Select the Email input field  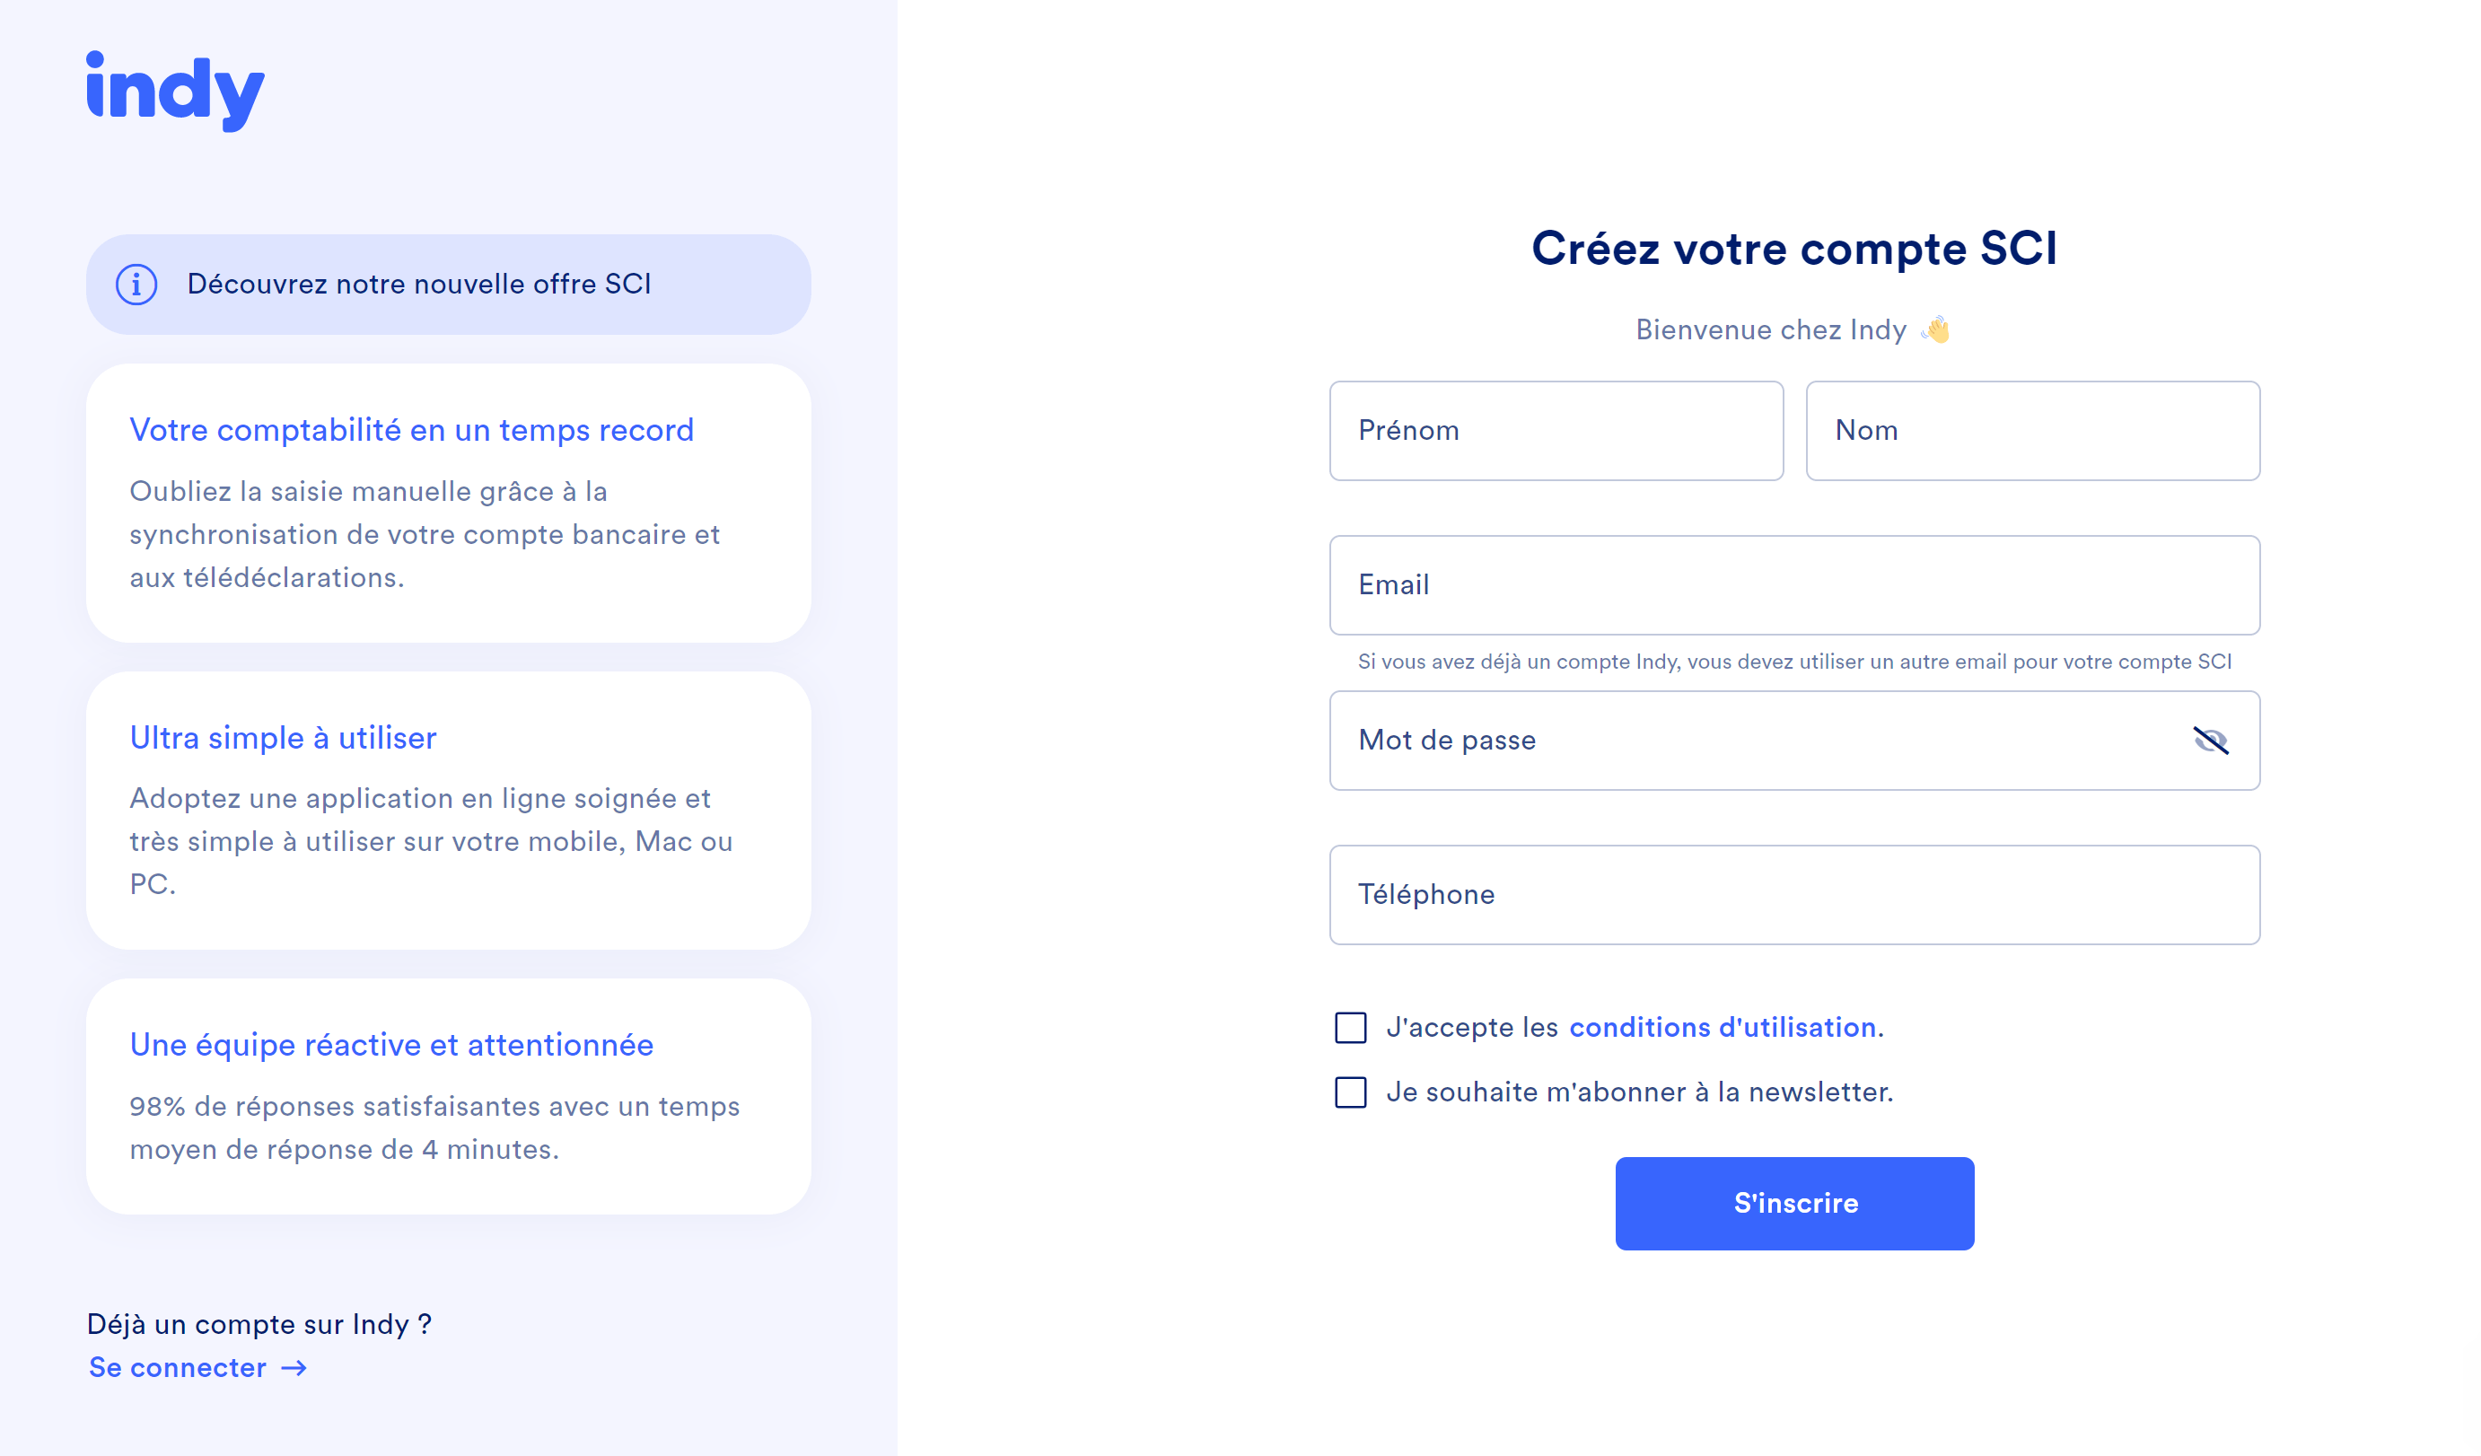[1793, 586]
